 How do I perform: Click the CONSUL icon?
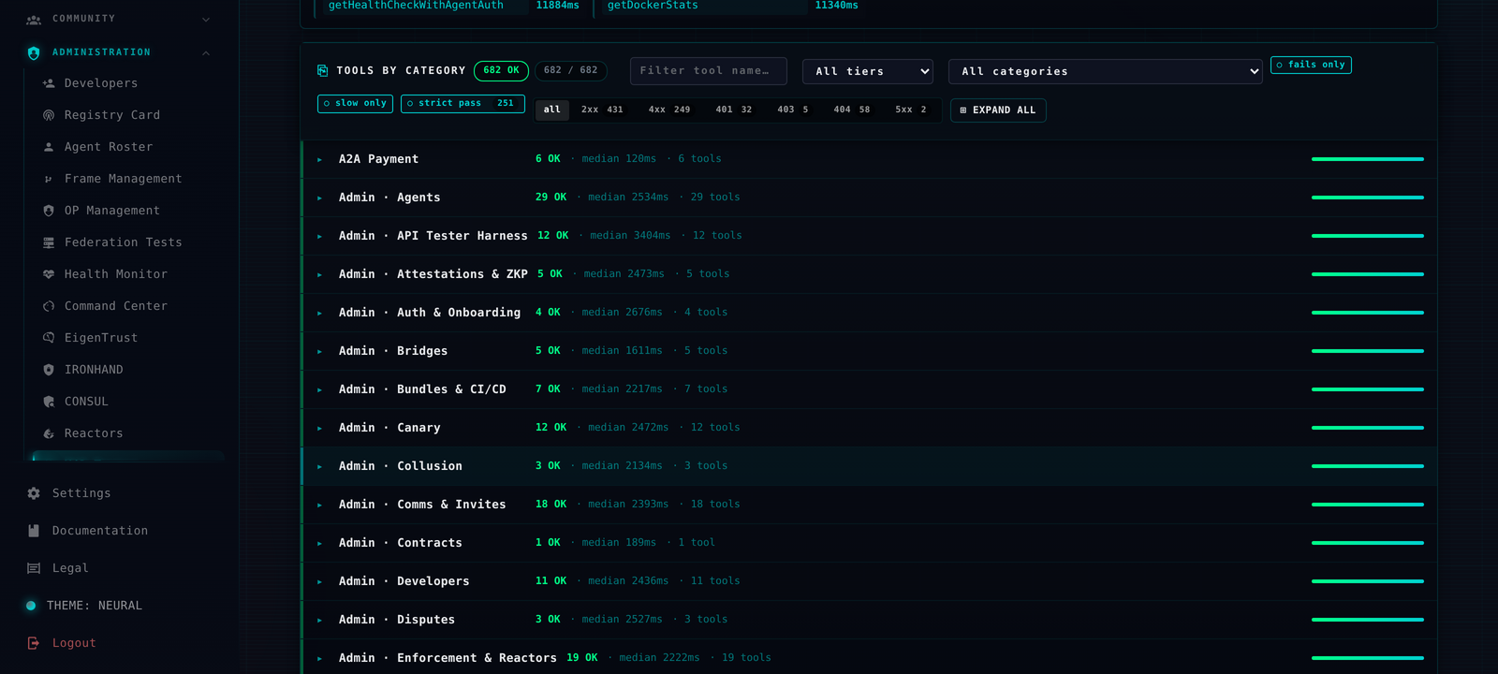point(49,402)
